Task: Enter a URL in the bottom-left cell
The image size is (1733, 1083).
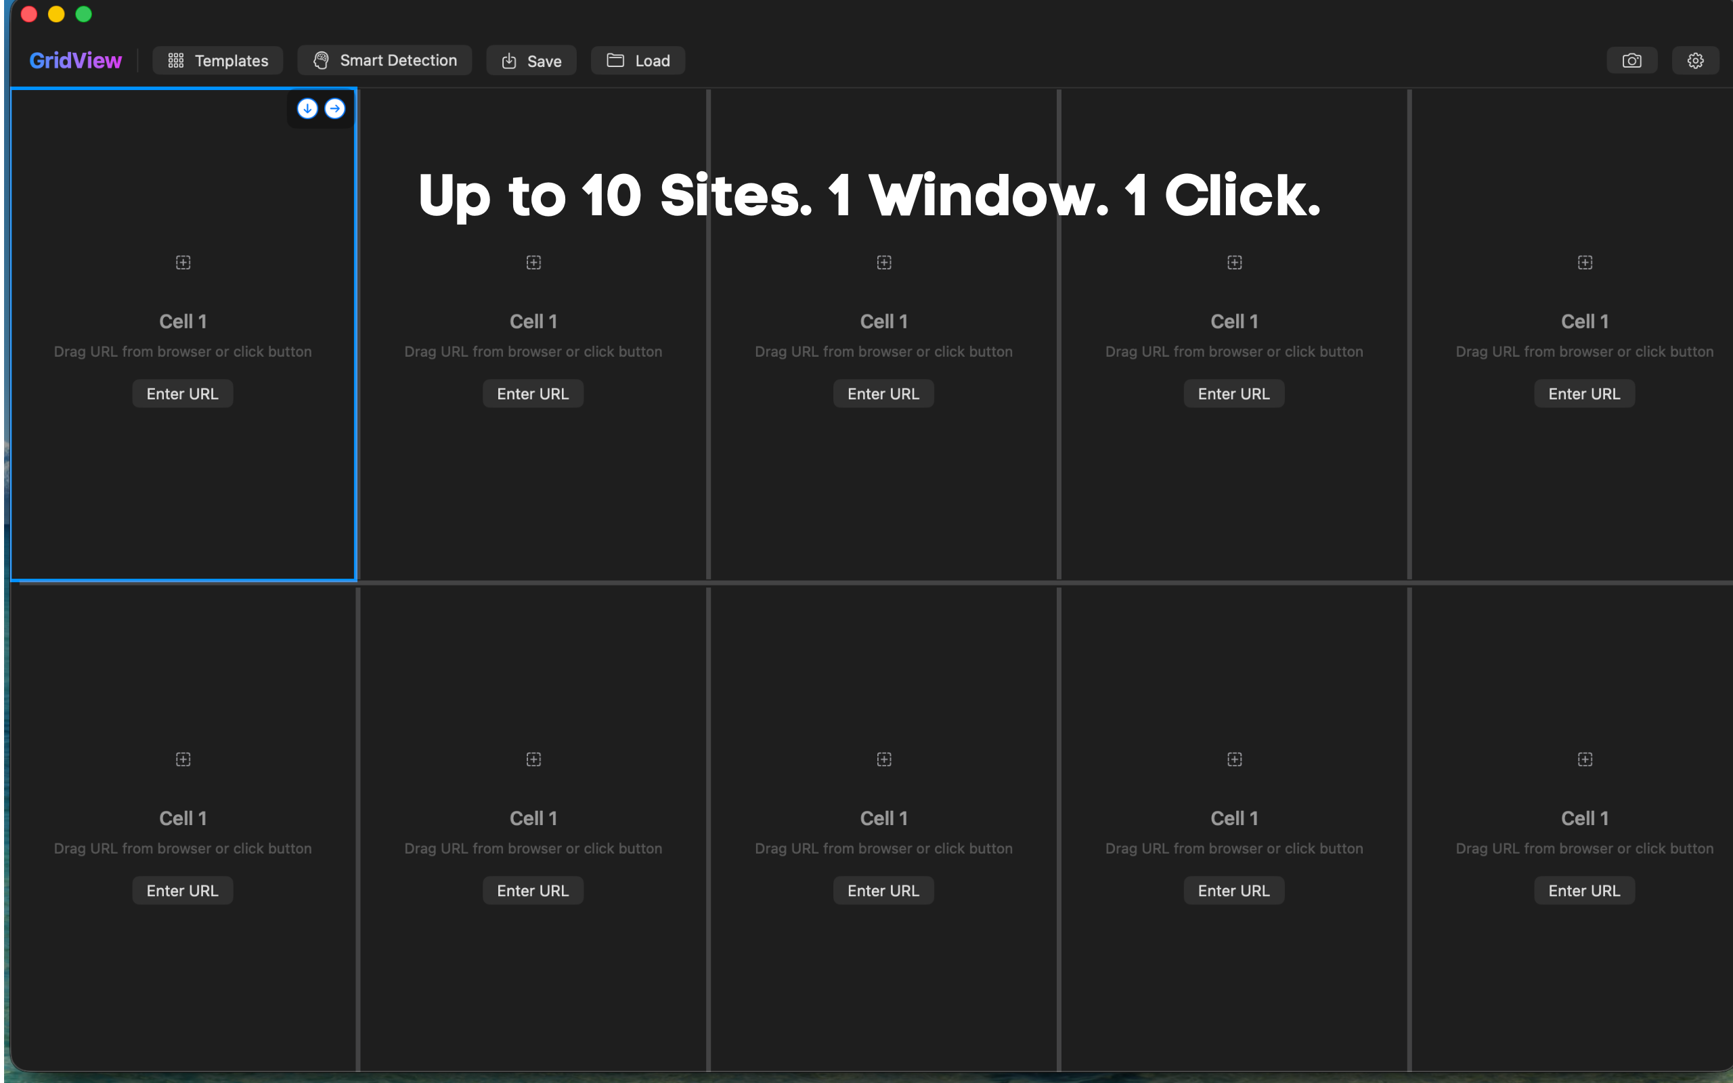Action: (x=183, y=889)
